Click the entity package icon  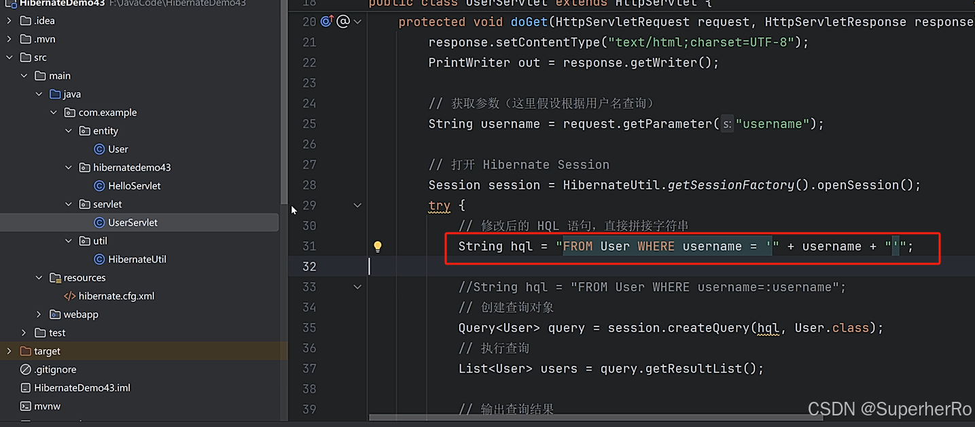click(85, 131)
